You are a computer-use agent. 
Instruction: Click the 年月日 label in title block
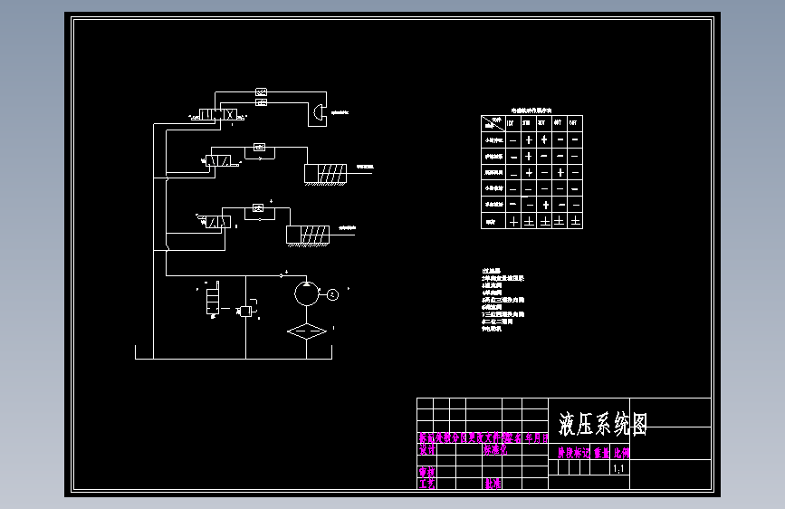point(537,438)
